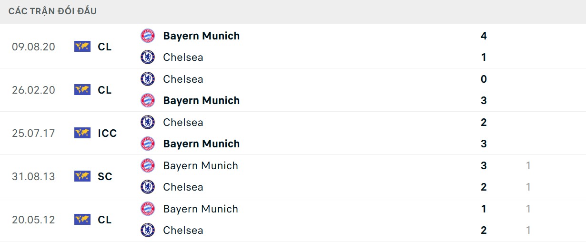
Task: Open the match dated 20.05.12
Action: click(33, 220)
